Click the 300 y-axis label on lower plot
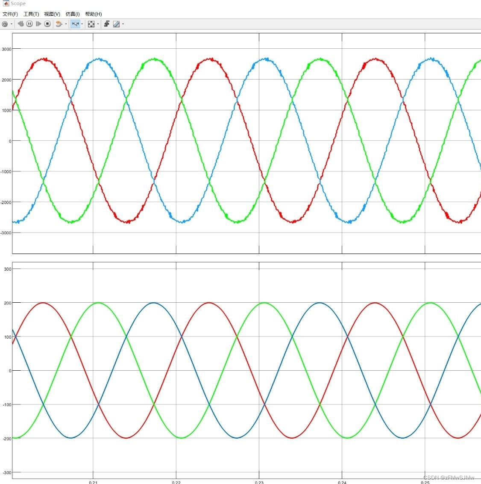The width and height of the screenshot is (481, 484). pyautogui.click(x=8, y=269)
